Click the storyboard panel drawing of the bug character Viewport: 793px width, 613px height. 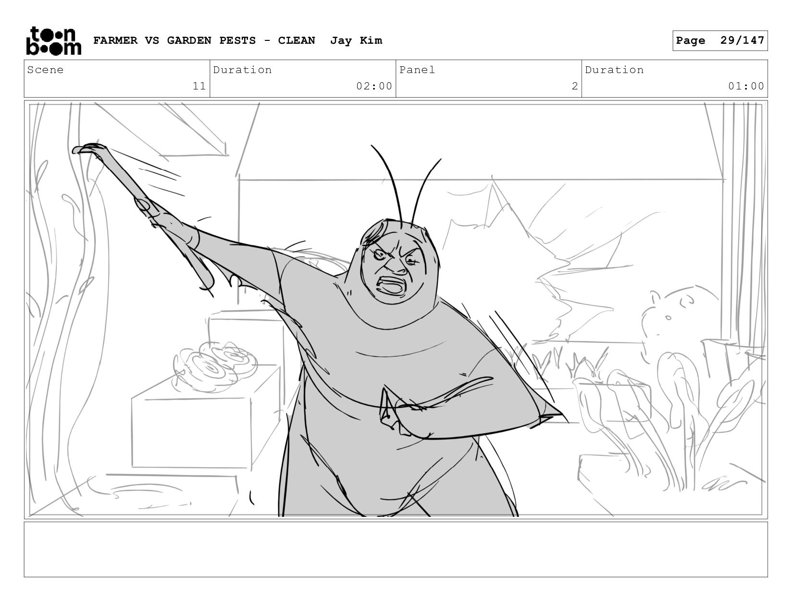click(x=396, y=310)
